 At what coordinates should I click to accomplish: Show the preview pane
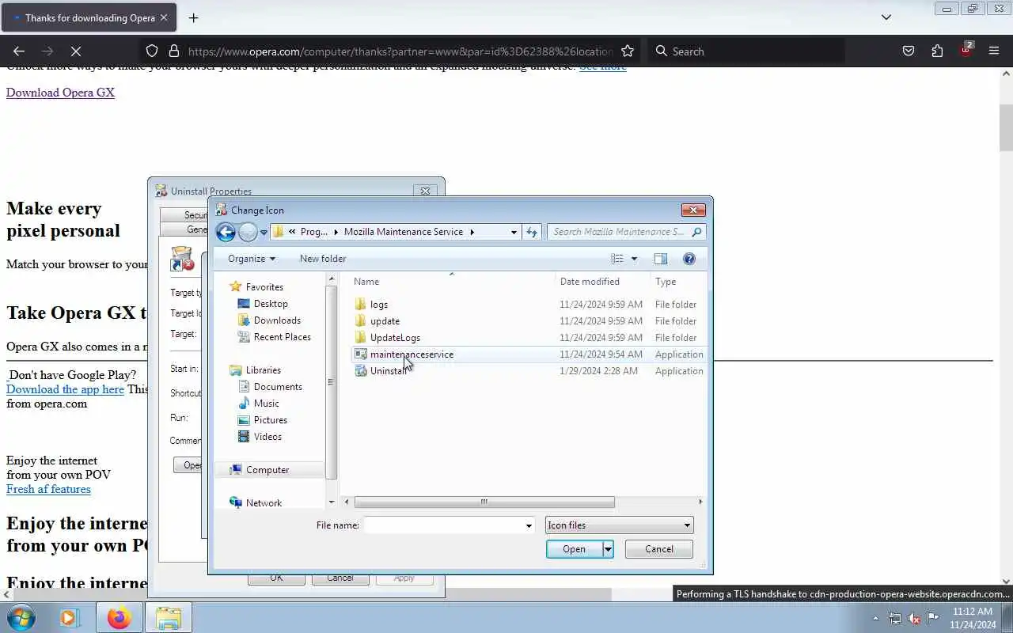pos(661,259)
